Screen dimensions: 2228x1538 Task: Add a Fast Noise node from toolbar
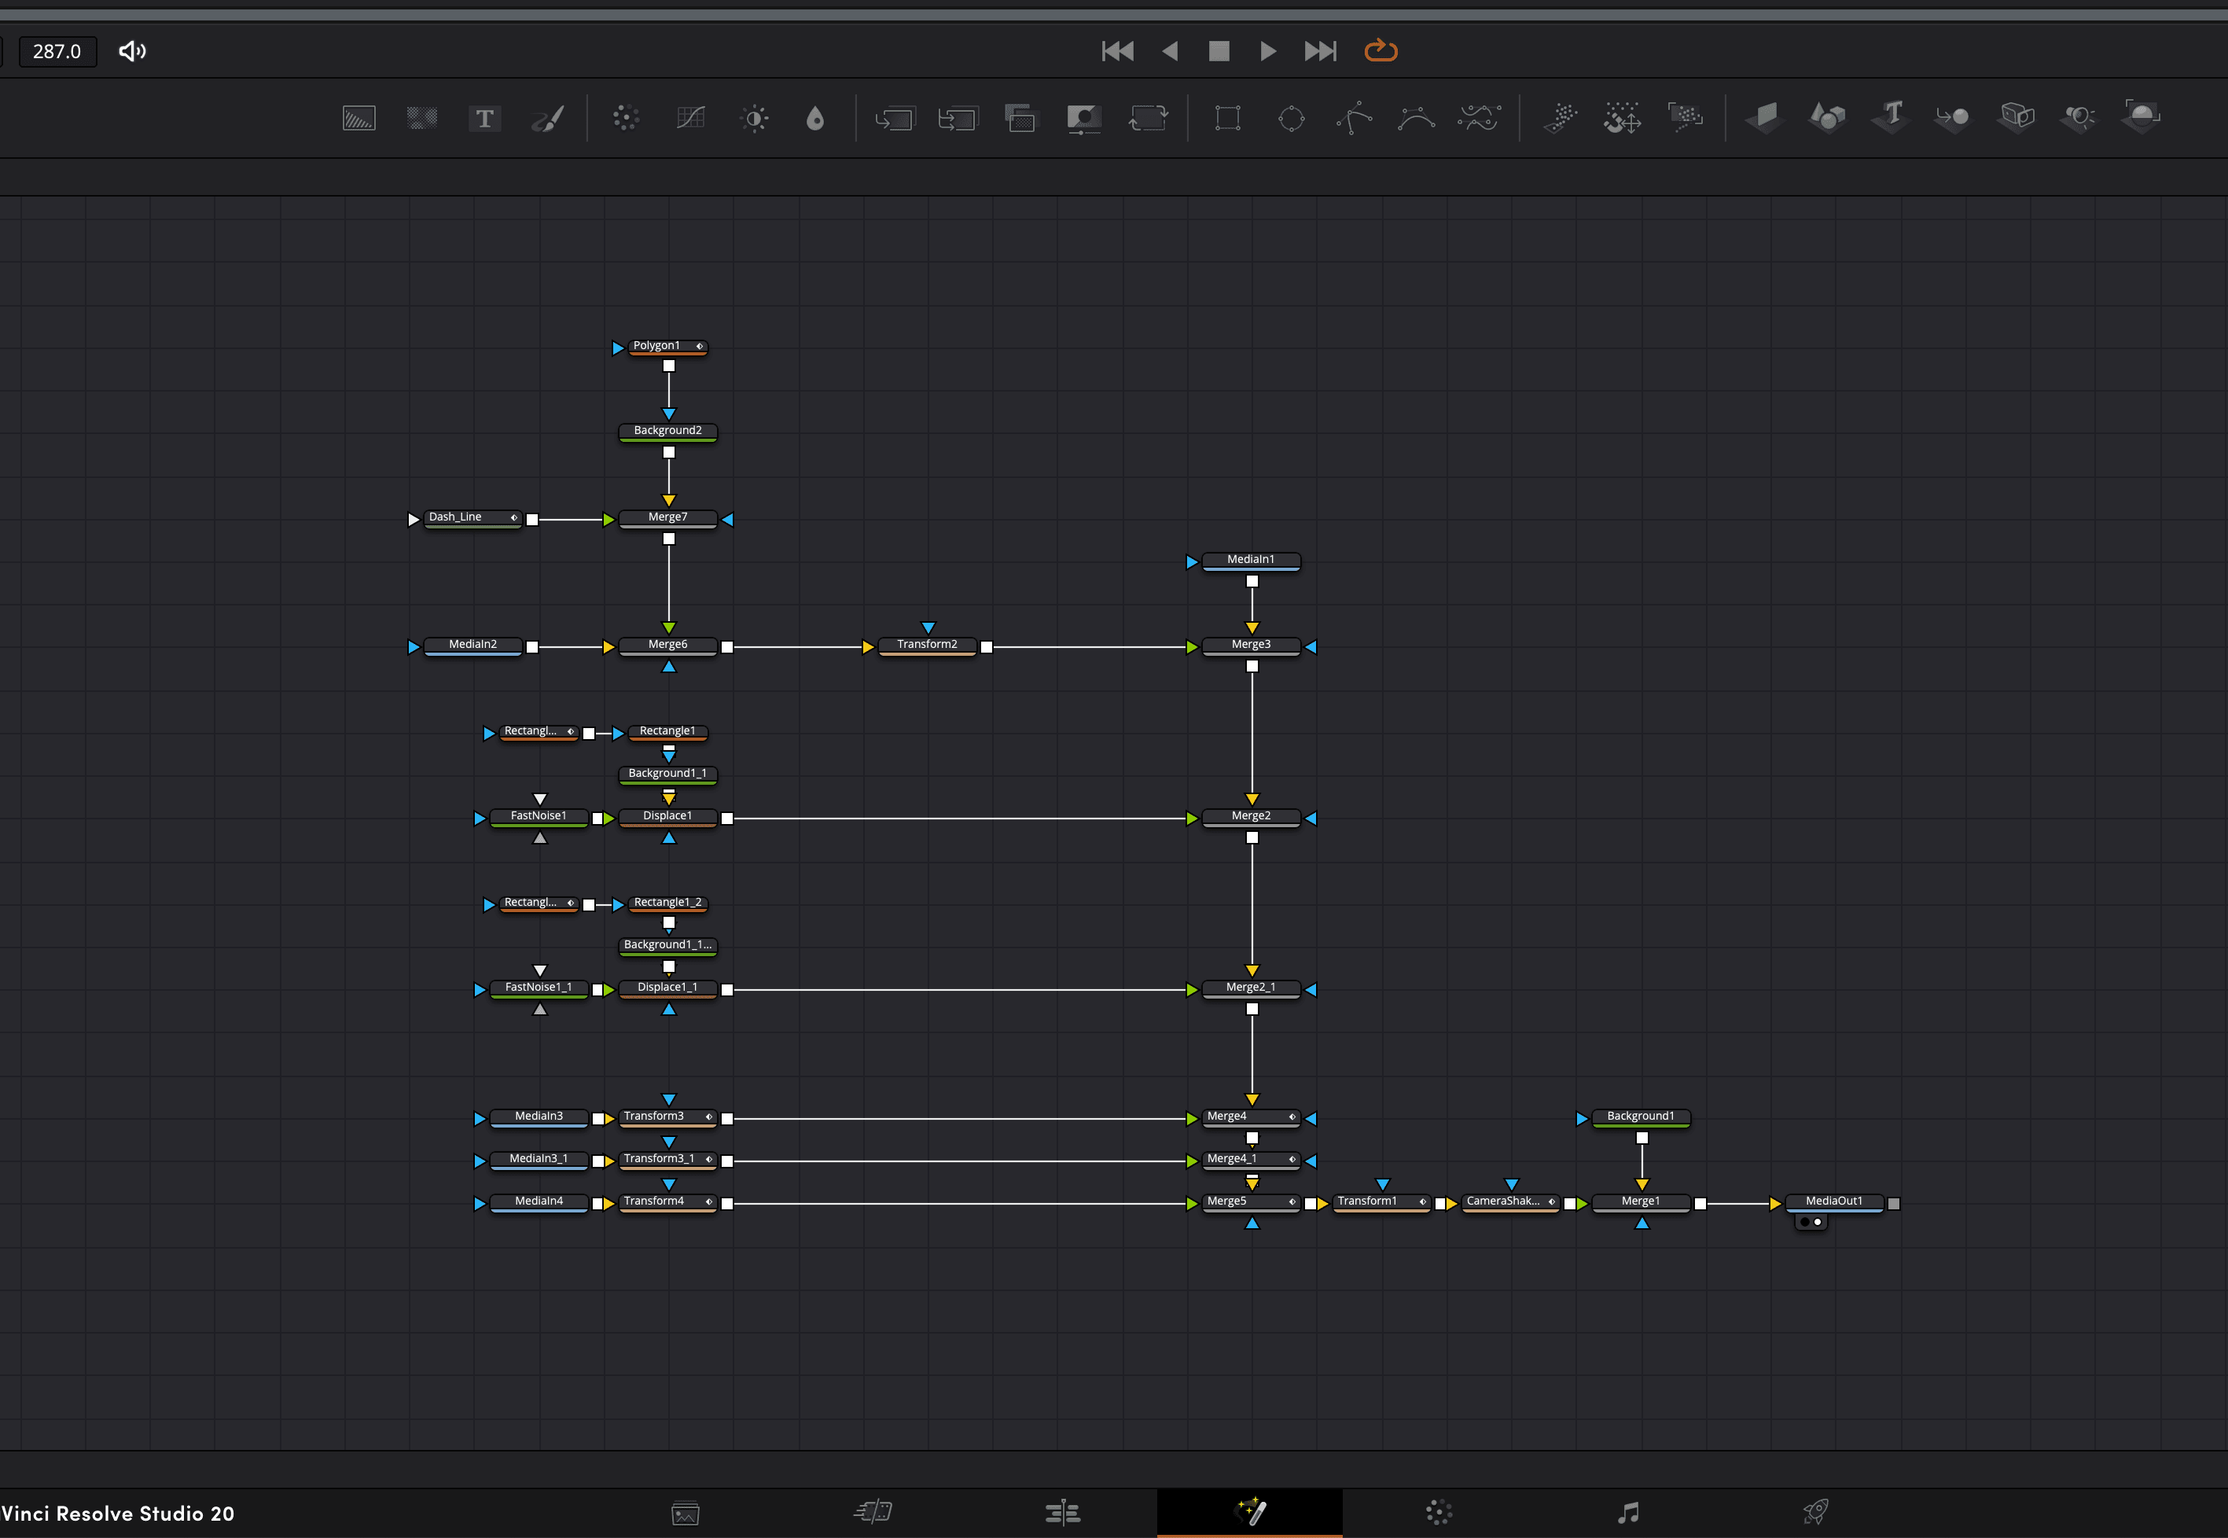(422, 119)
